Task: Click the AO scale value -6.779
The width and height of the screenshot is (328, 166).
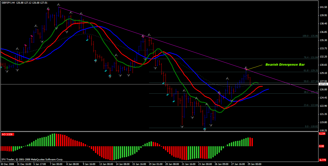Action: tap(322, 160)
